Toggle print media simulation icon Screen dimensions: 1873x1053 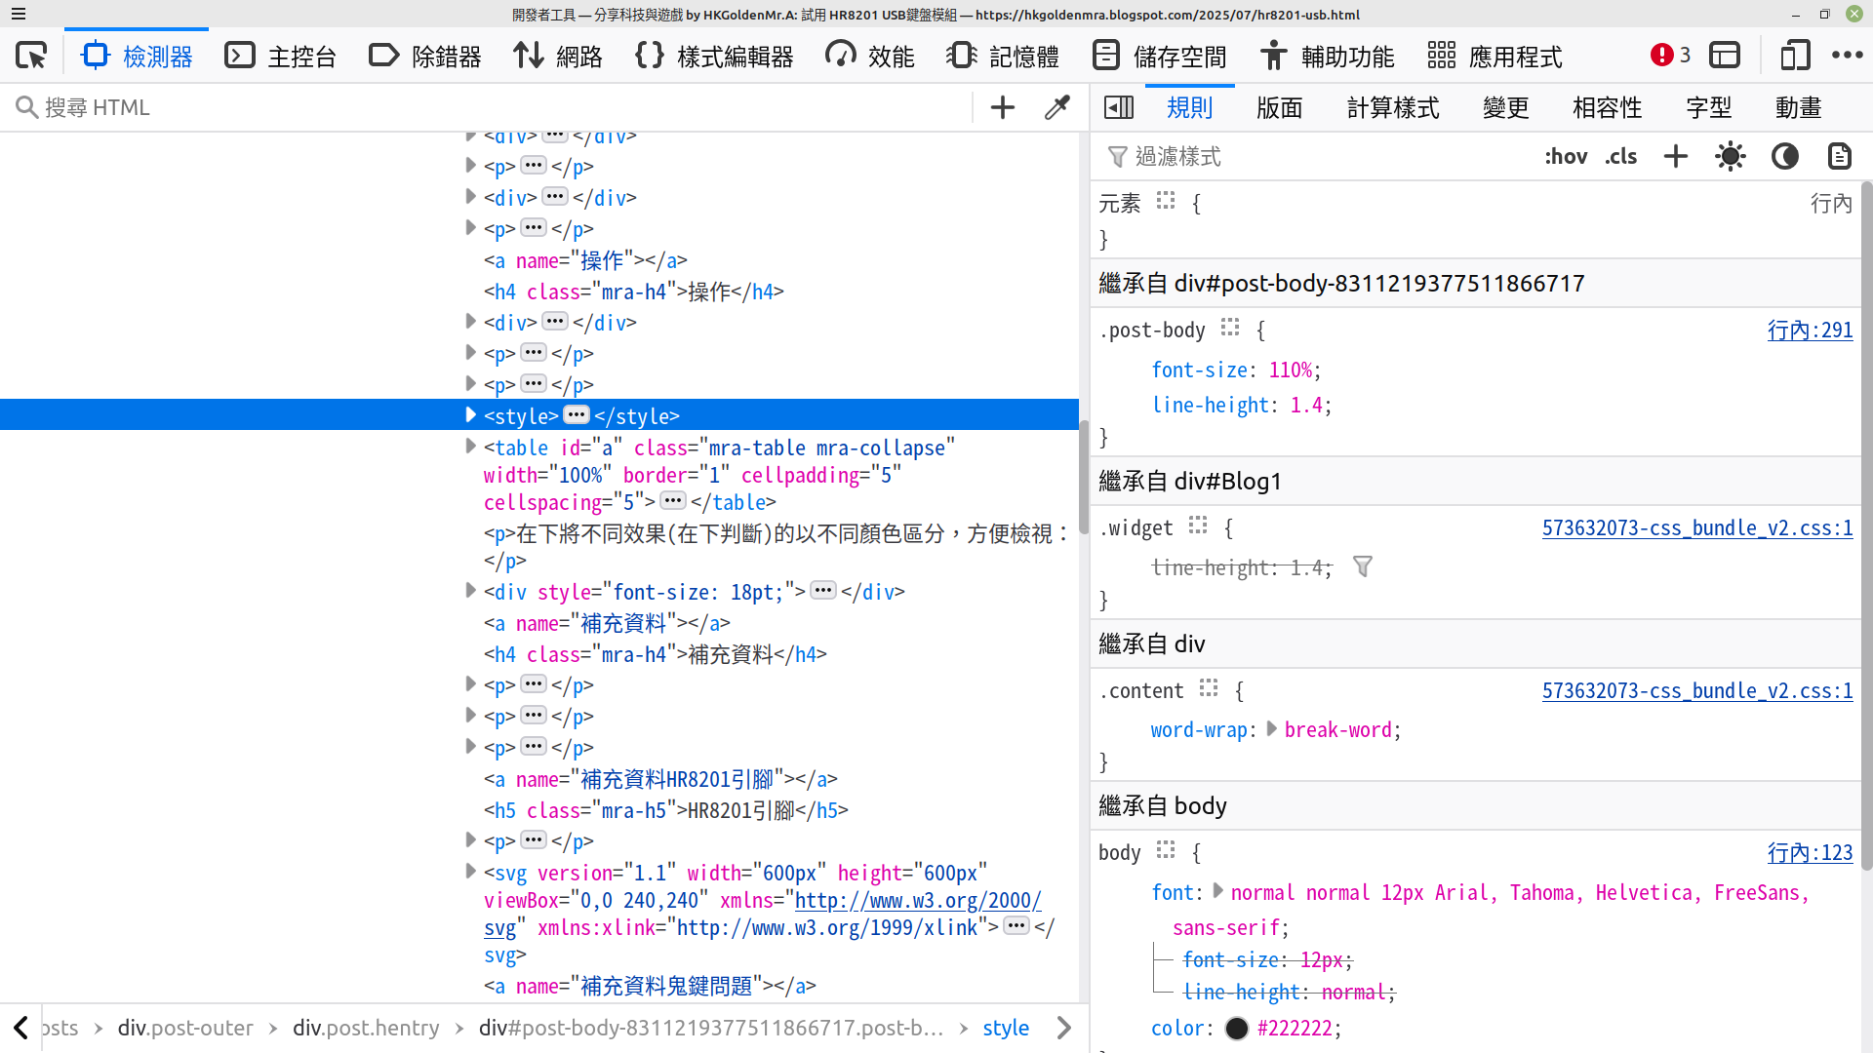point(1839,156)
